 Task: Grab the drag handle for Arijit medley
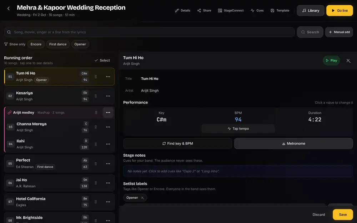[x=96, y=112]
